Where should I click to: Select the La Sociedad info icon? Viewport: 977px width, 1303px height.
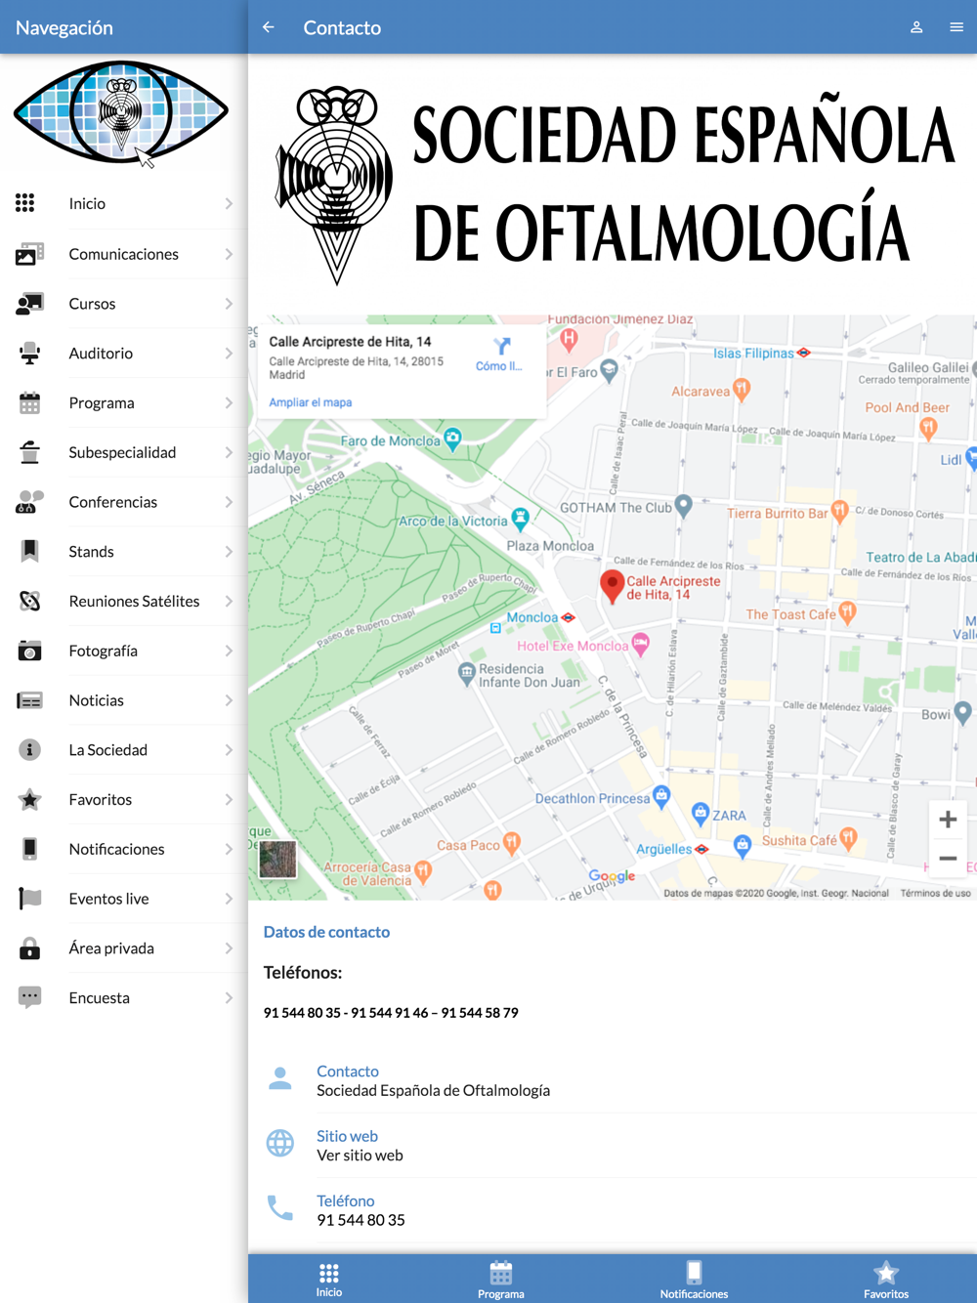(x=29, y=750)
